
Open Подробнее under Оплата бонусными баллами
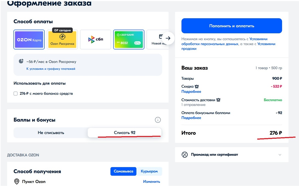(x=191, y=118)
